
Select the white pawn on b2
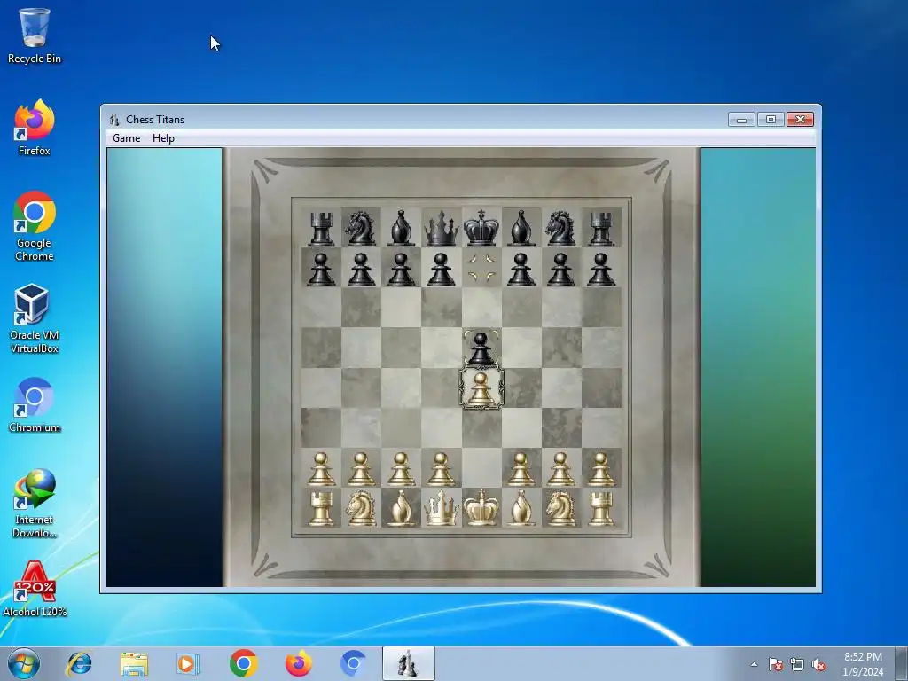pyautogui.click(x=361, y=469)
